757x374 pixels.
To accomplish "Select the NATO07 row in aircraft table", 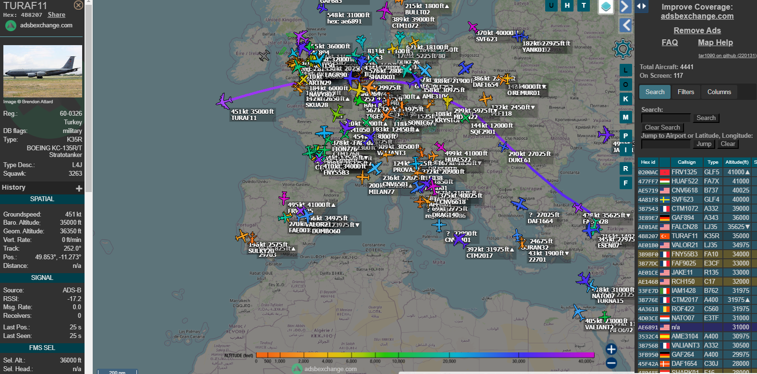I will tap(696, 318).
